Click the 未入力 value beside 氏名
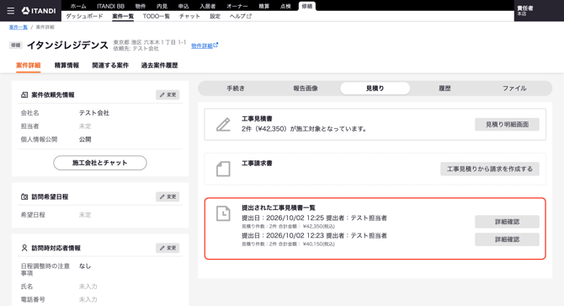 pyautogui.click(x=88, y=287)
